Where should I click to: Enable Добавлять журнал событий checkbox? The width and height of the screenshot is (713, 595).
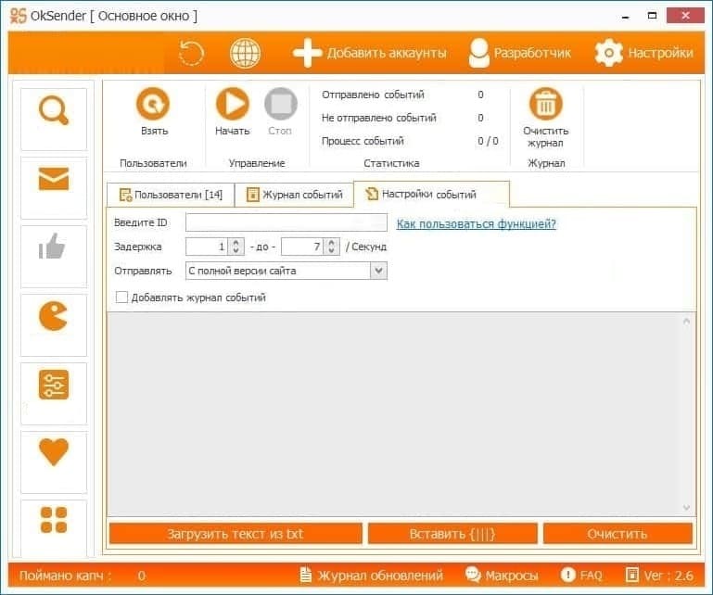coord(121,297)
